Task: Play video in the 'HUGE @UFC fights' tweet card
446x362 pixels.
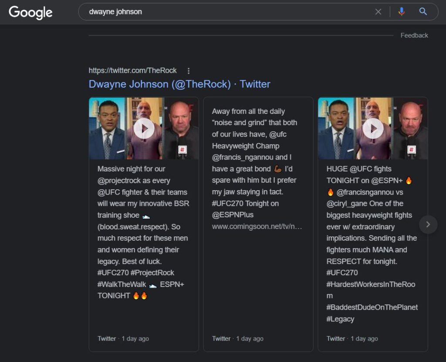Action: click(x=373, y=129)
